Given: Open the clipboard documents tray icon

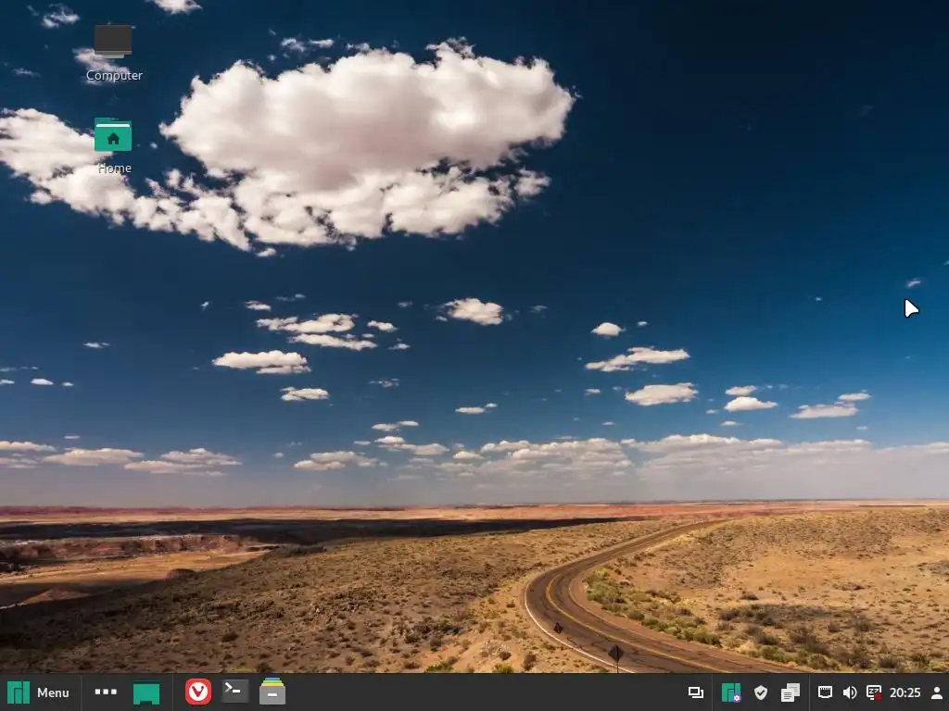Looking at the screenshot, I should (x=790, y=692).
